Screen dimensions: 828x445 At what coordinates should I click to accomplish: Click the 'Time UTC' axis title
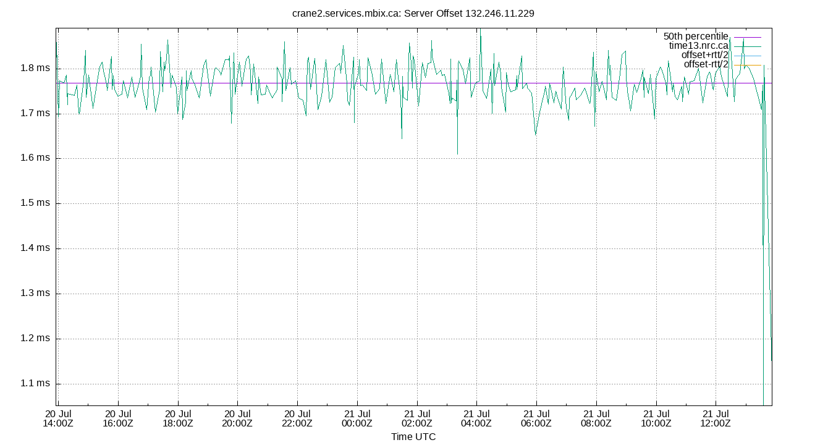click(413, 437)
